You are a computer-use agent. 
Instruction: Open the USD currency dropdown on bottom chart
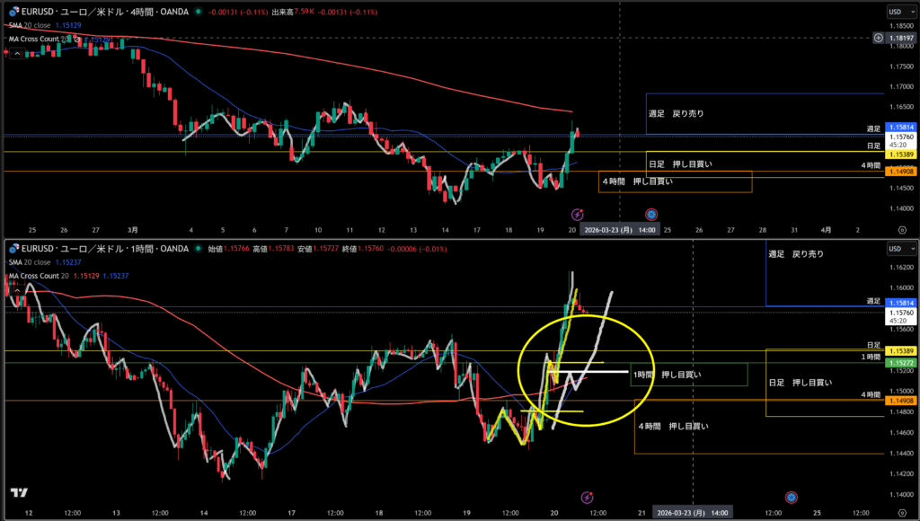click(x=898, y=247)
